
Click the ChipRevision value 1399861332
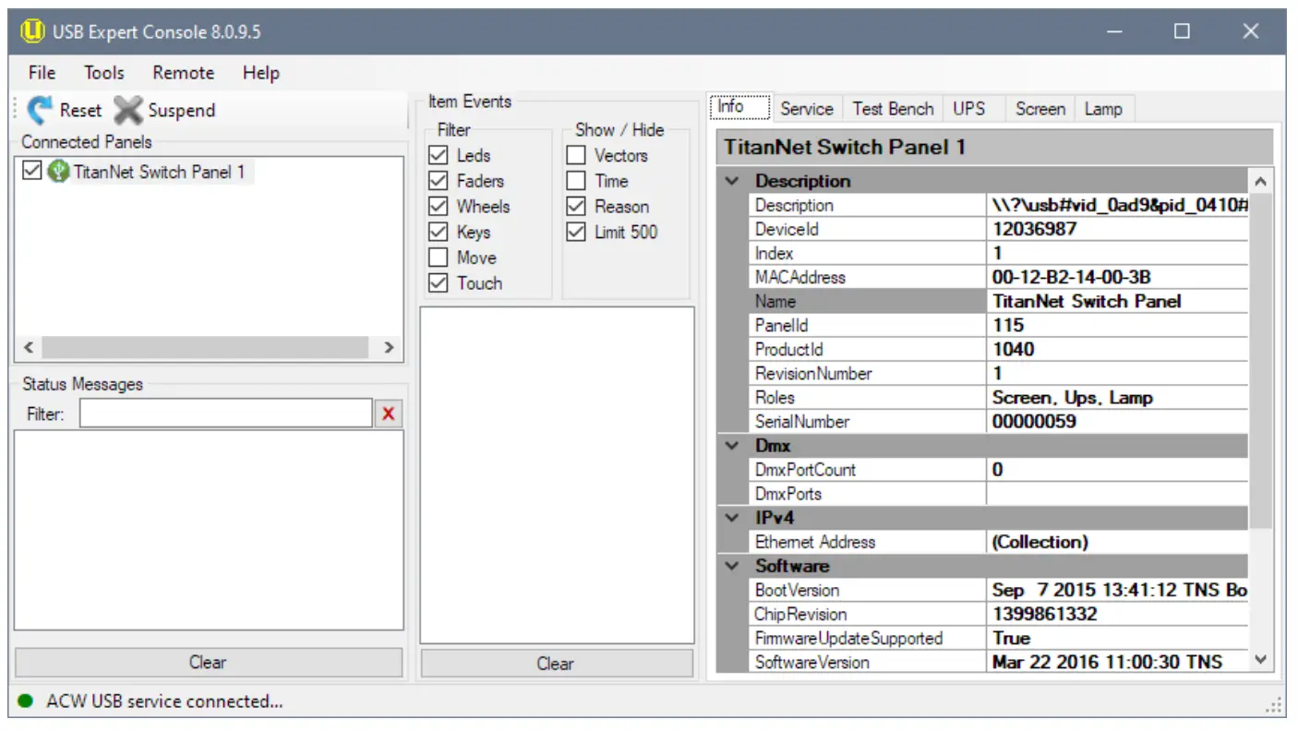point(1045,614)
